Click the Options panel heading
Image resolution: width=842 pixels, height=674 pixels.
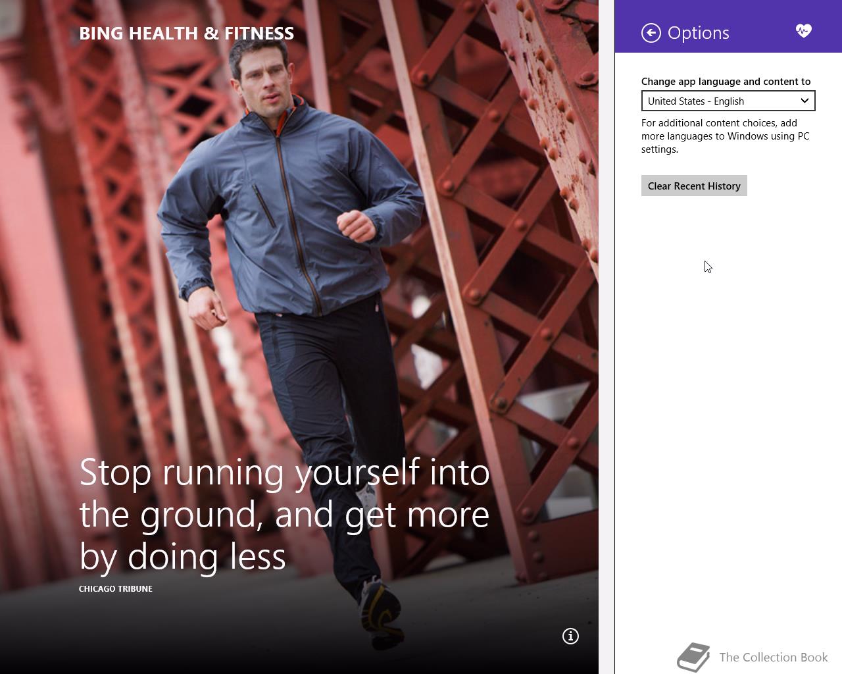click(x=698, y=33)
